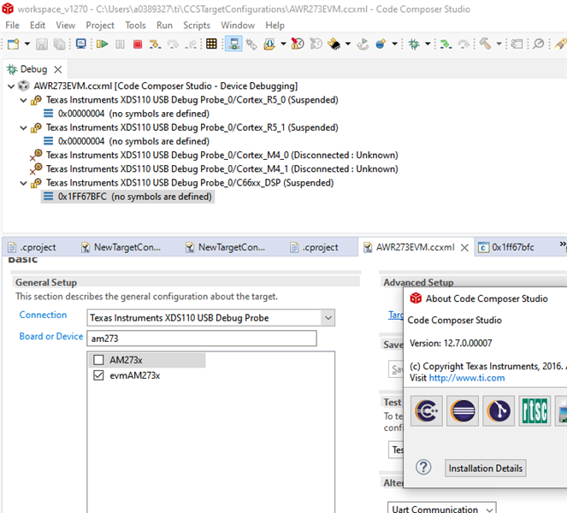Uncheck the evmAM273x board checkbox

[98, 375]
